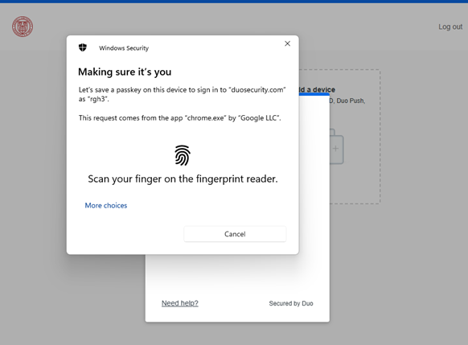This screenshot has height=345, width=468.
Task: Click the "Scan your finger" instruction text
Action: tap(183, 179)
